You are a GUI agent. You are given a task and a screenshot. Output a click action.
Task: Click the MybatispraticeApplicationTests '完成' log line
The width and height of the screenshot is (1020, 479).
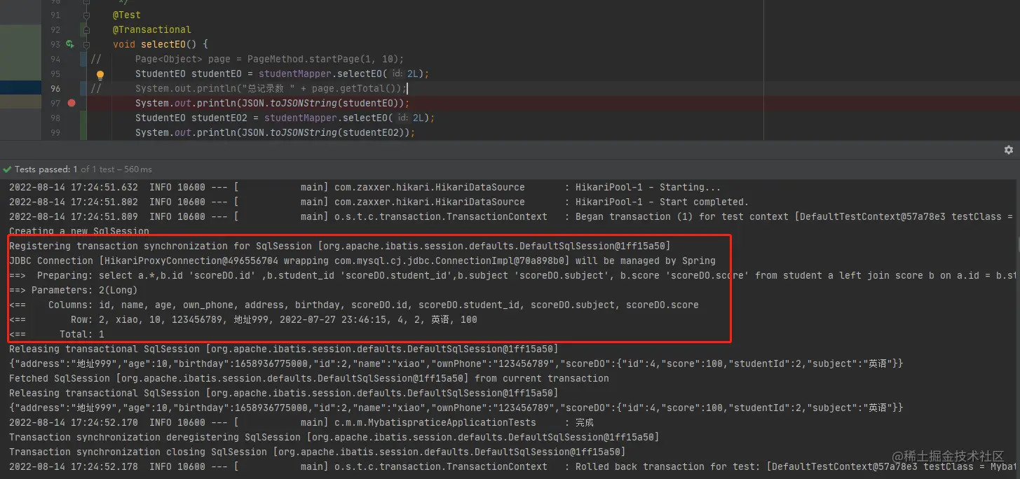301,422
